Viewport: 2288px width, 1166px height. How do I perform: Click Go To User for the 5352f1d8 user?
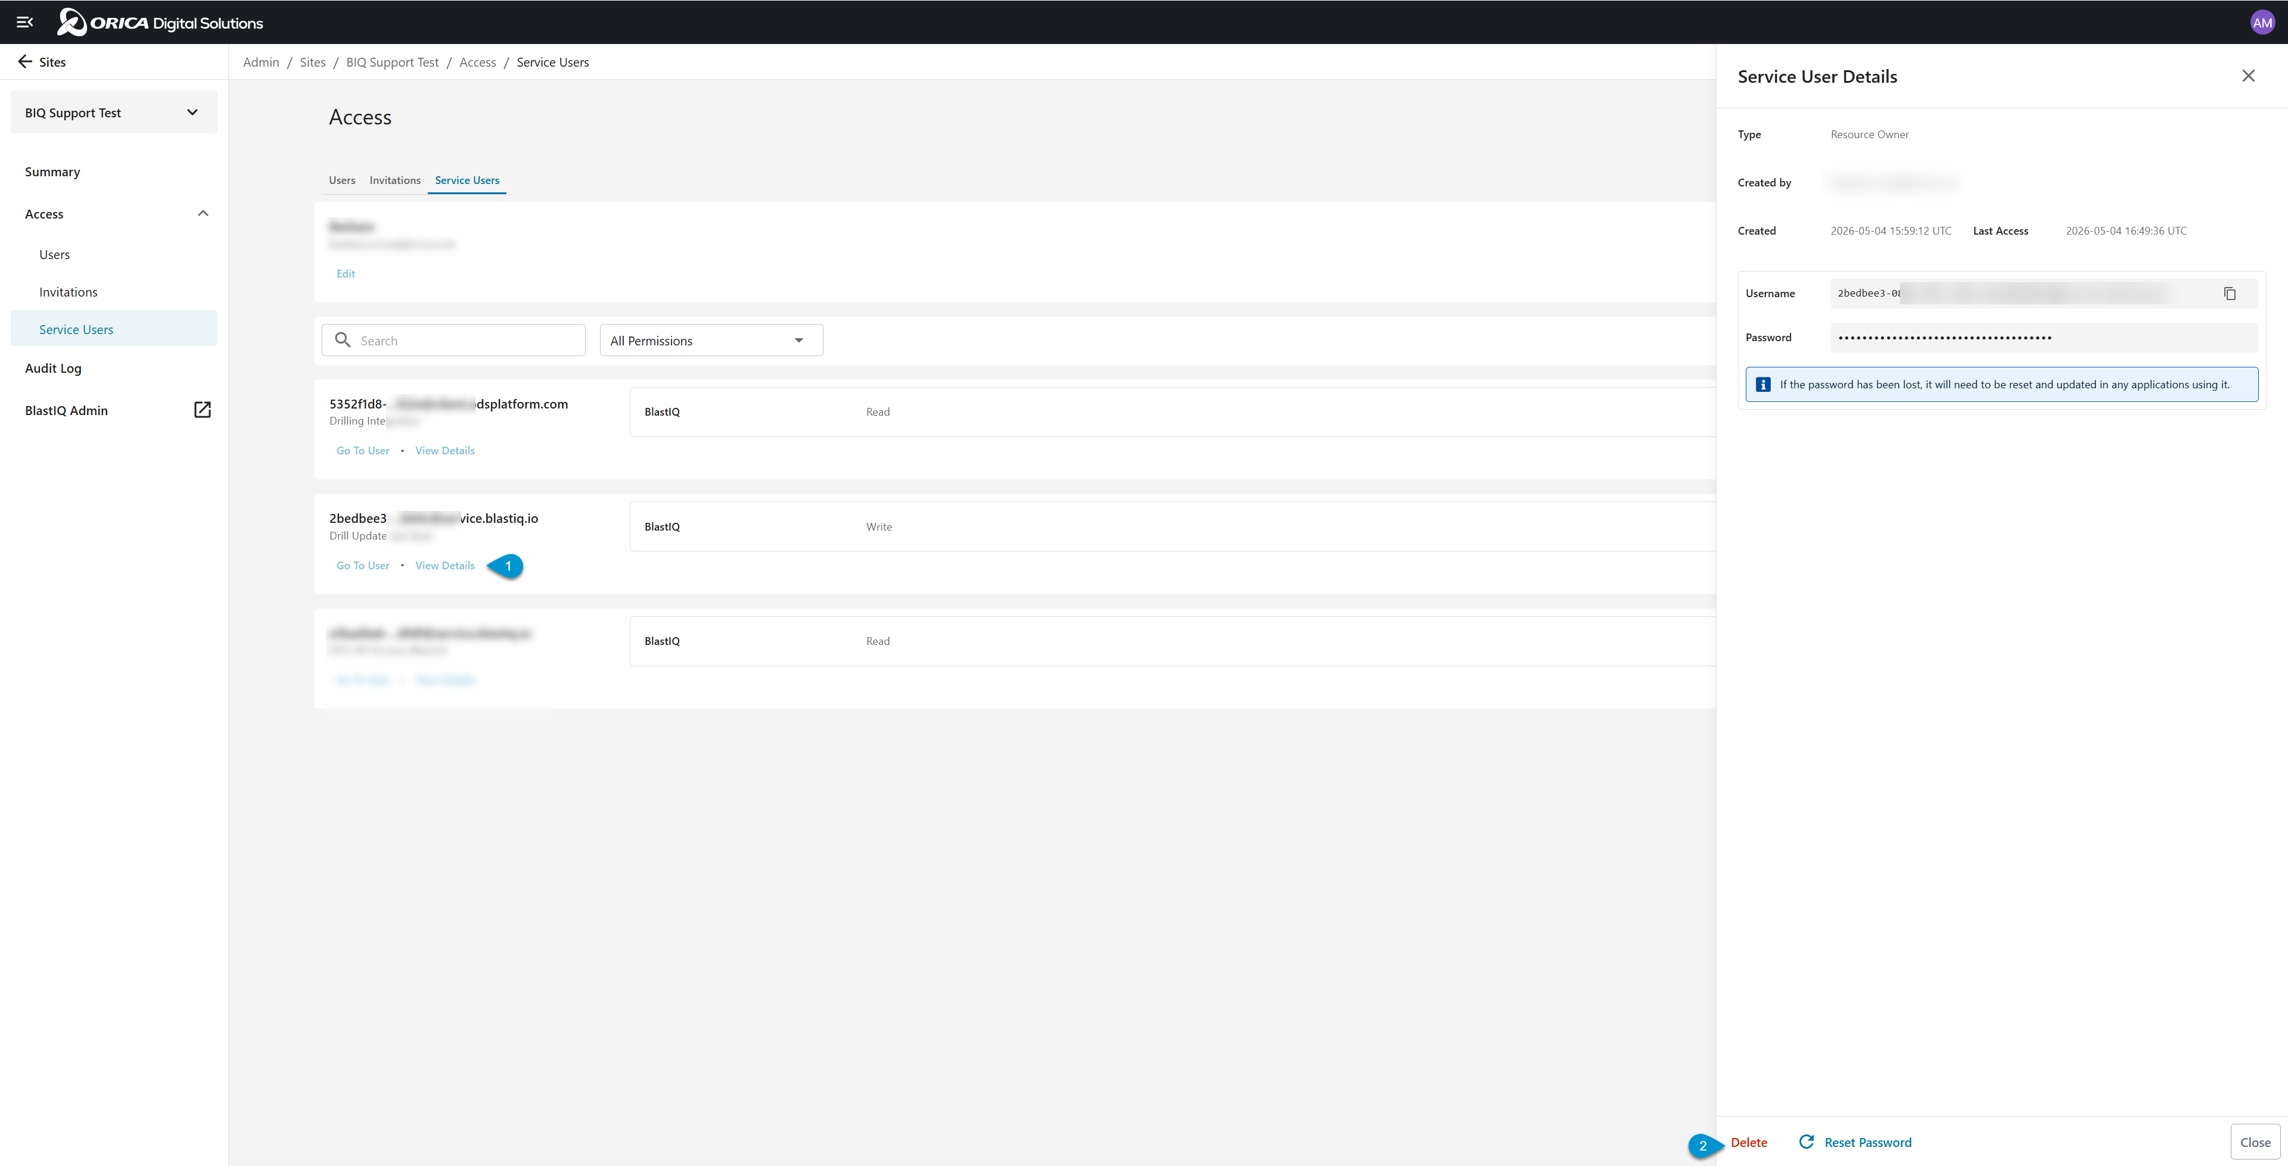coord(362,450)
